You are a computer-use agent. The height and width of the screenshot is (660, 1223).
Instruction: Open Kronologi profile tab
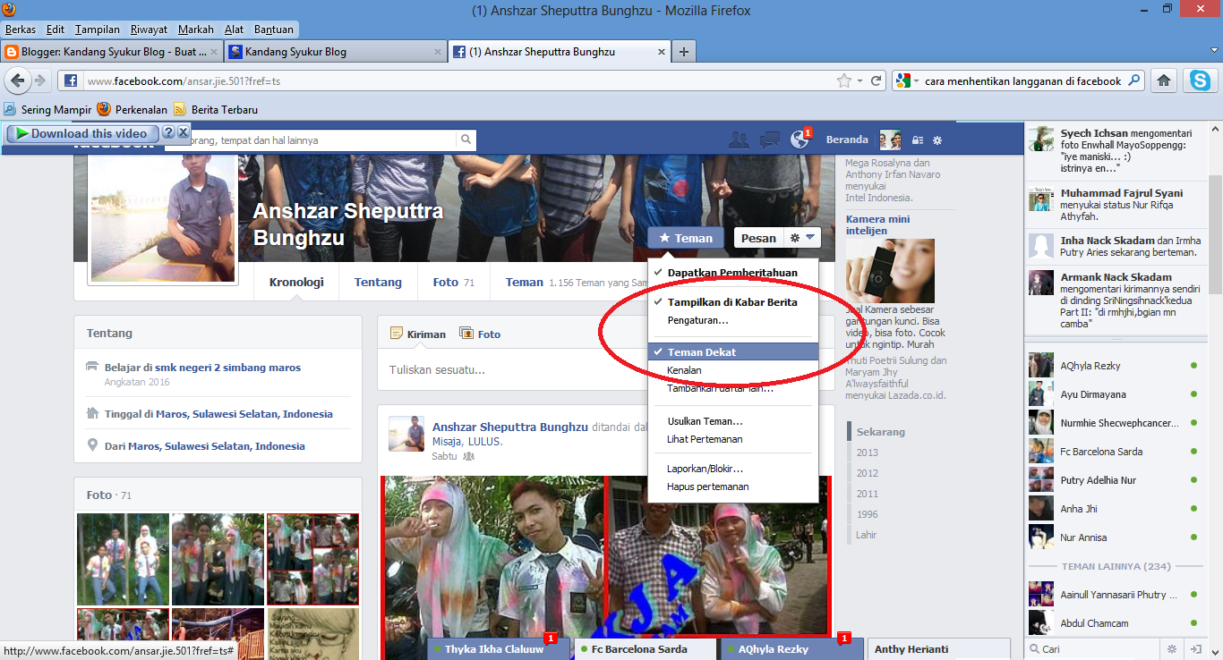296,282
